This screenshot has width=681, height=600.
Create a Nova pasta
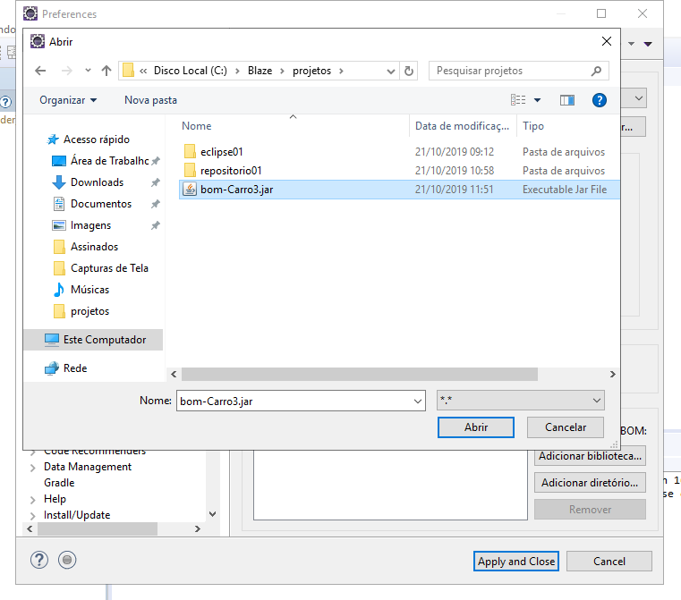pos(150,100)
